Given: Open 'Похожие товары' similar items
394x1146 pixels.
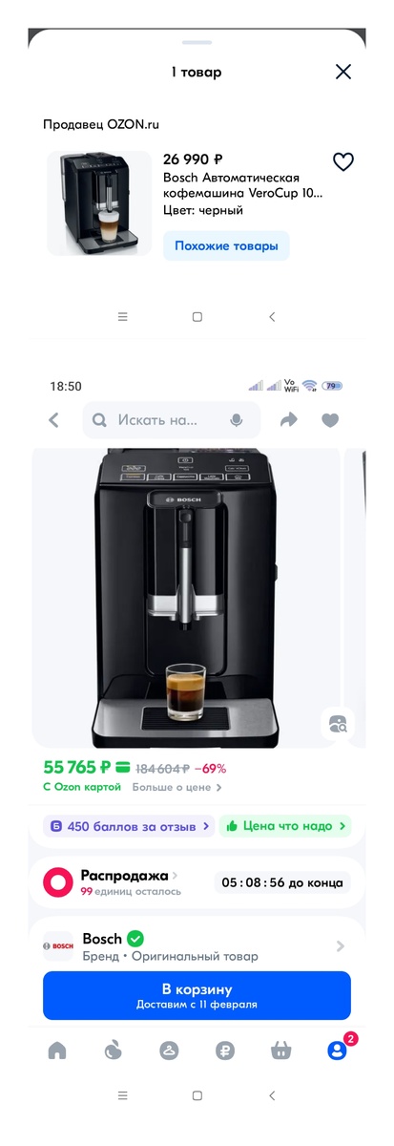Looking at the screenshot, I should tap(226, 245).
